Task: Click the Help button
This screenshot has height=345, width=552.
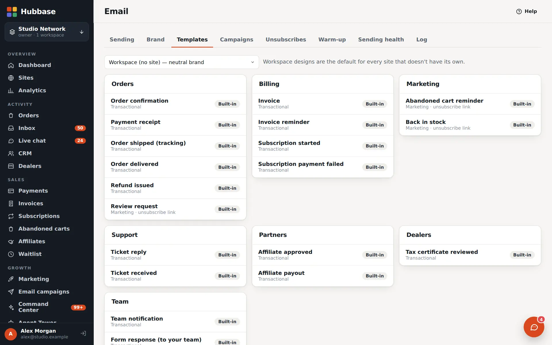Action: tap(526, 11)
